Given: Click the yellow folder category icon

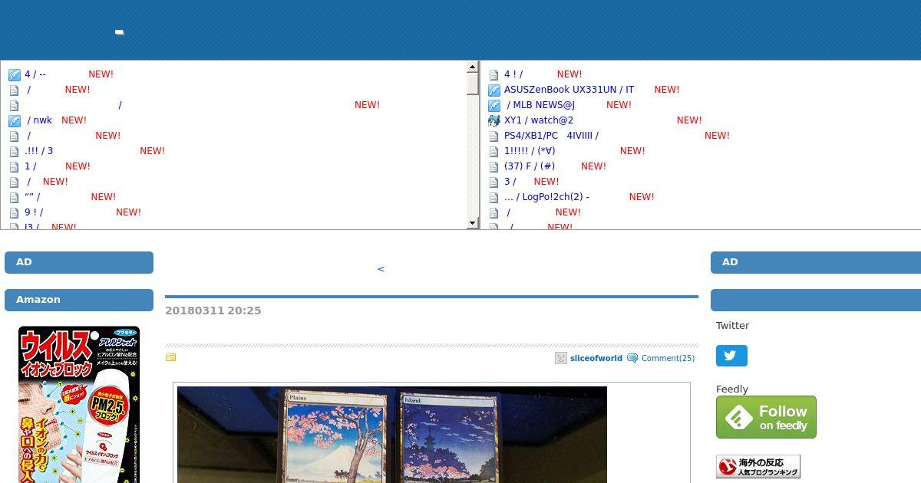Looking at the screenshot, I should tap(170, 357).
